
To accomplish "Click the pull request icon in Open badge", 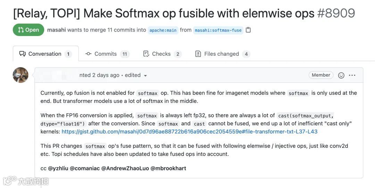I will [21, 30].
